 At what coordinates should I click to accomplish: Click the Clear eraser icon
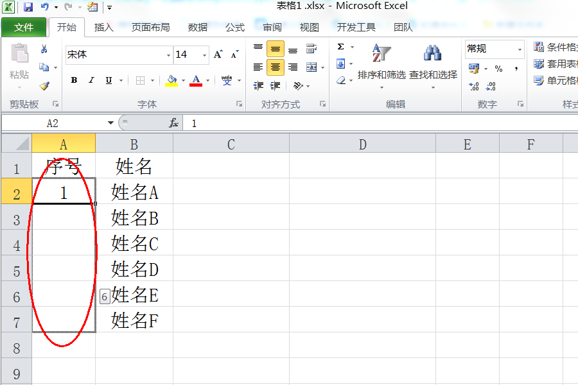[341, 80]
